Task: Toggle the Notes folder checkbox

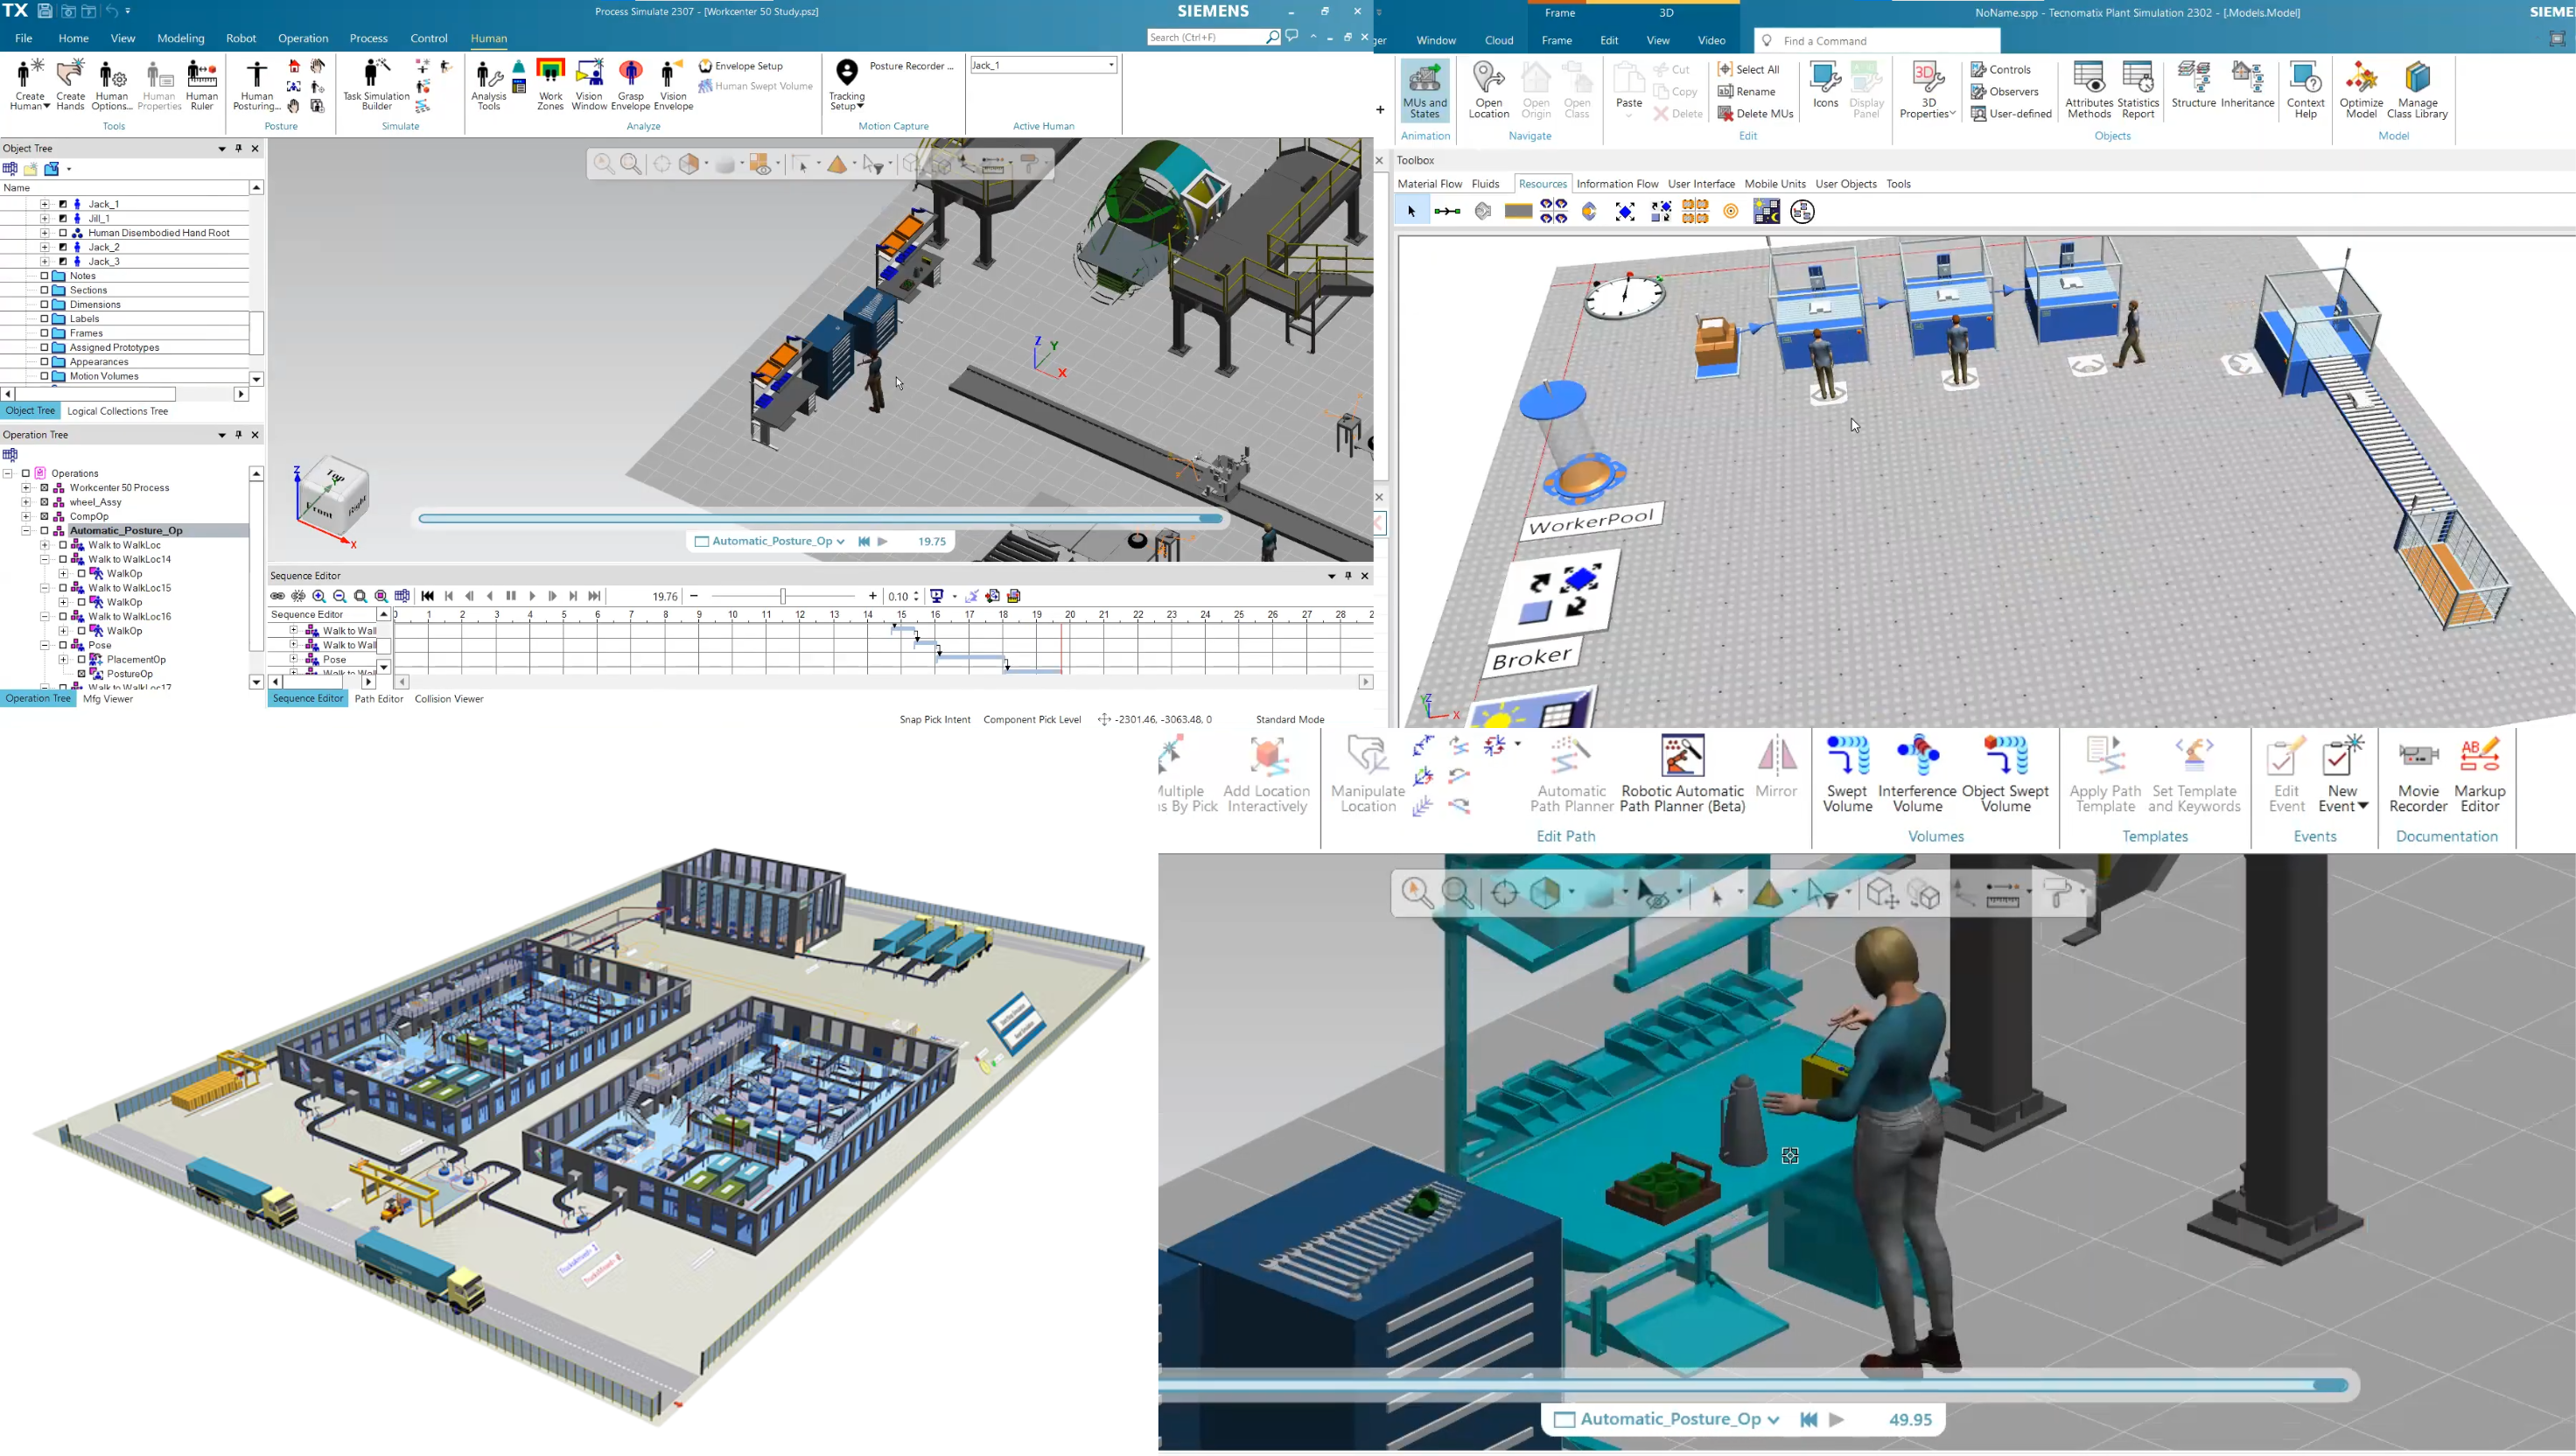Action: click(44, 276)
